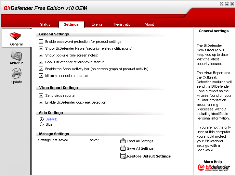236x176 pixels.
Task: Uncheck Minimize console at startup
Action: [41, 75]
